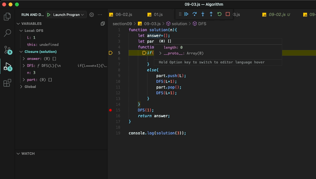The width and height of the screenshot is (316, 179).
Task: Select the Launch Program configuration dropdown
Action: pos(68,15)
